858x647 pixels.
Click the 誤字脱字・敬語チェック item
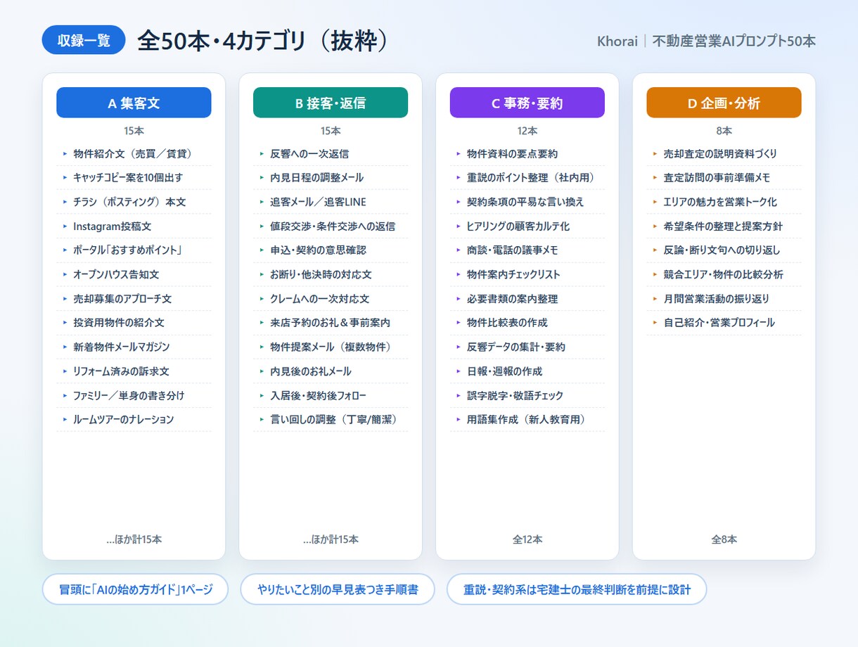pyautogui.click(x=527, y=395)
